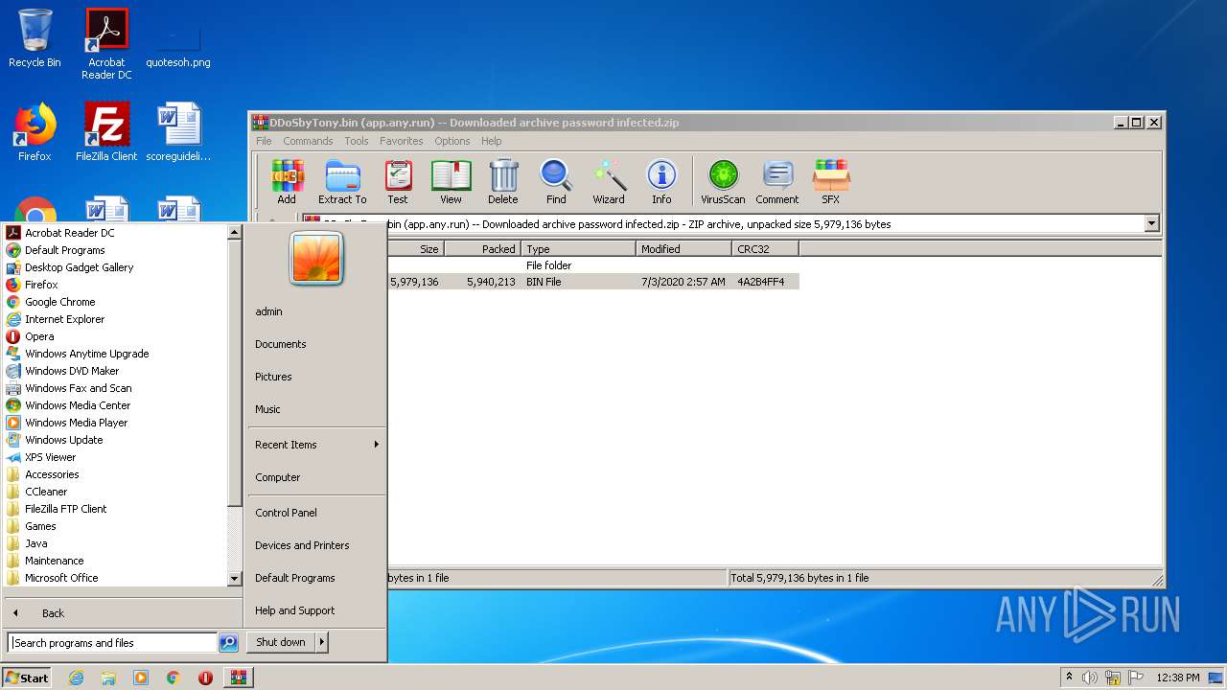Click the Delete toolbar icon
Screen dimensions: 1227x690
click(503, 182)
